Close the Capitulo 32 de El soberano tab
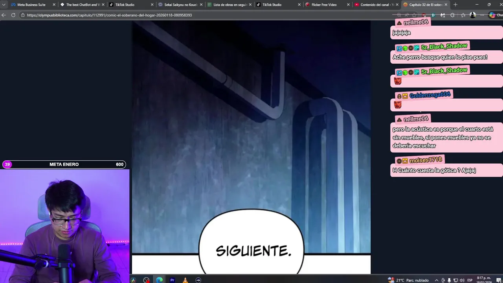 (446, 5)
